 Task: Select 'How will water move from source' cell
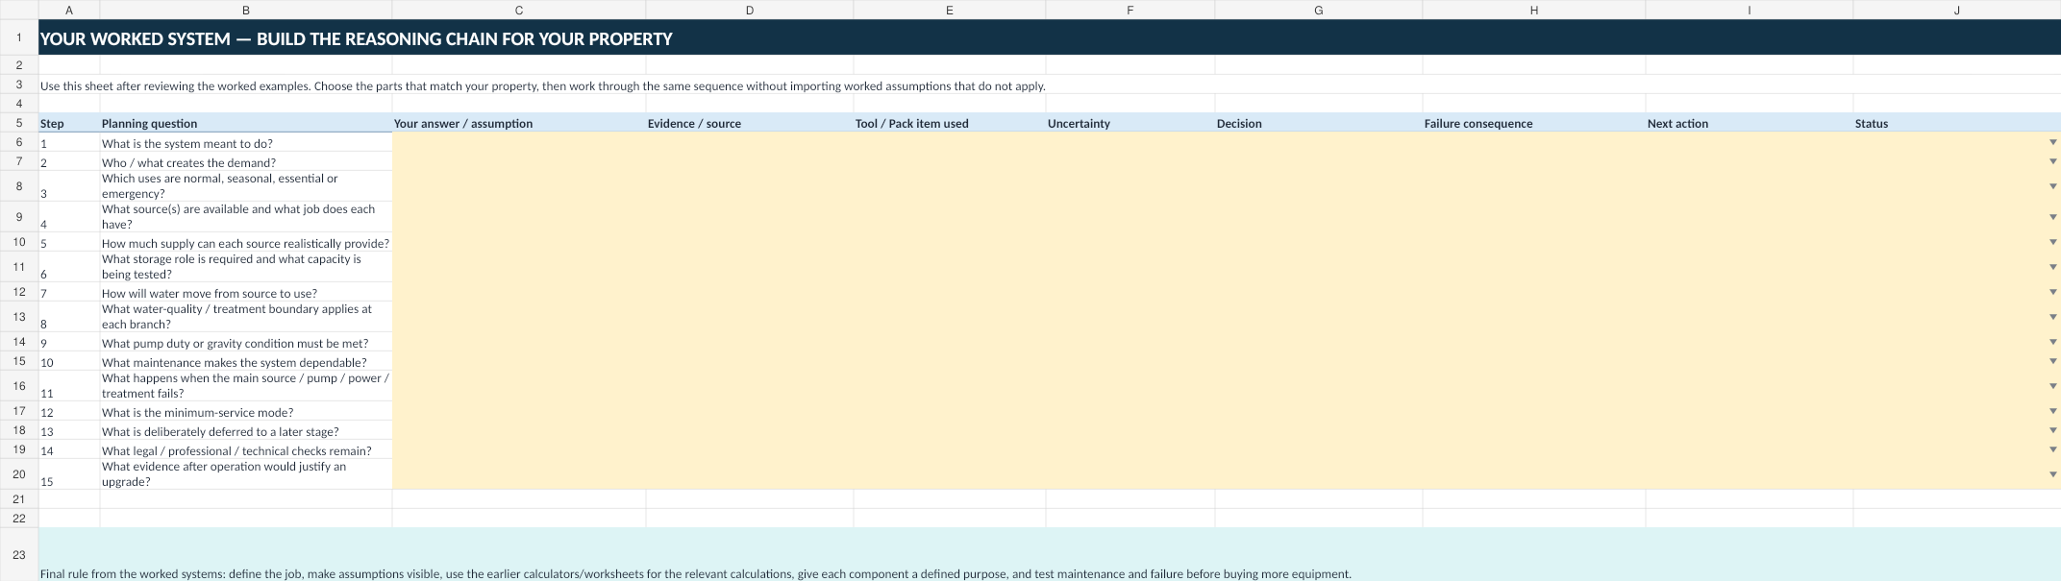[x=246, y=292]
